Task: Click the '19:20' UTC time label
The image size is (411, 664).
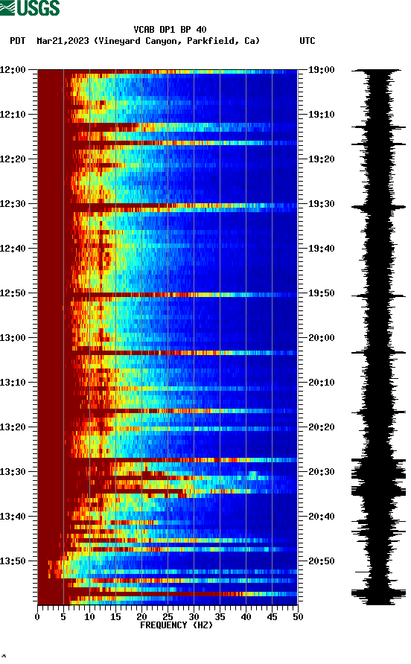Action: click(322, 159)
